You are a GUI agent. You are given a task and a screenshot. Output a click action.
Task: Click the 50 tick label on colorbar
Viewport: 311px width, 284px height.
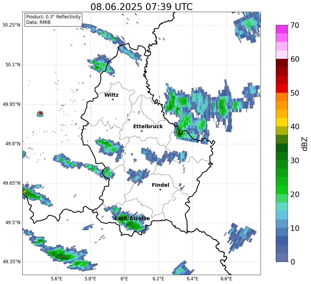(295, 93)
